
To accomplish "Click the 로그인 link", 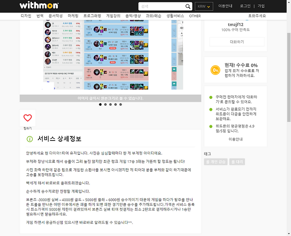I will click(245, 6).
